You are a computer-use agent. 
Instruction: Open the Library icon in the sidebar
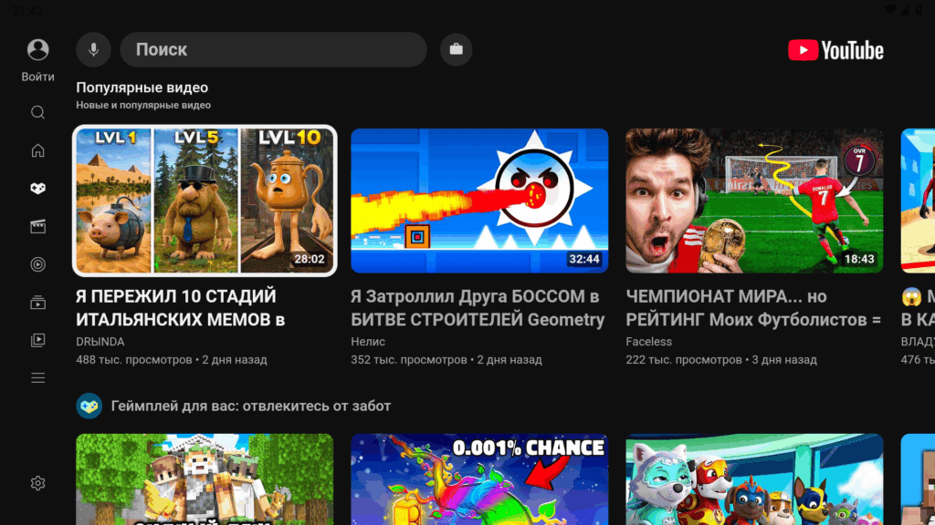point(37,340)
